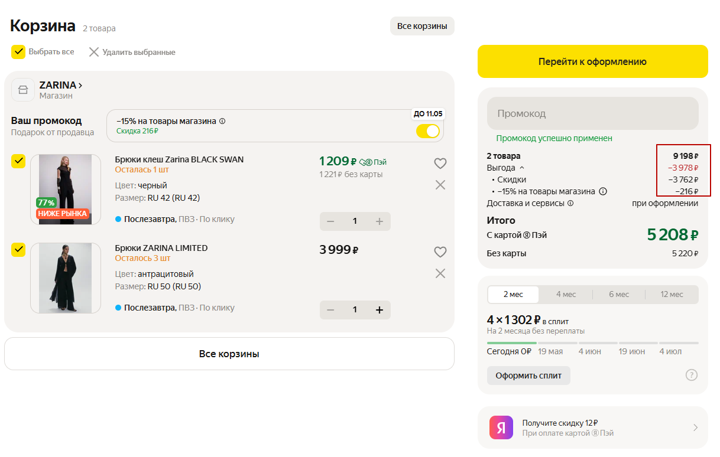This screenshot has height=457, width=720.
Task: Click Оформить сплит button
Action: coord(528,376)
